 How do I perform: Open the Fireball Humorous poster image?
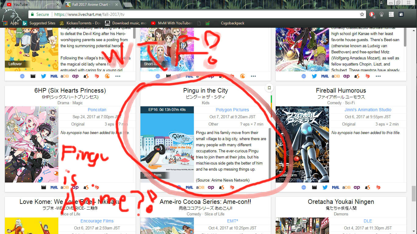pyautogui.click(x=303, y=144)
